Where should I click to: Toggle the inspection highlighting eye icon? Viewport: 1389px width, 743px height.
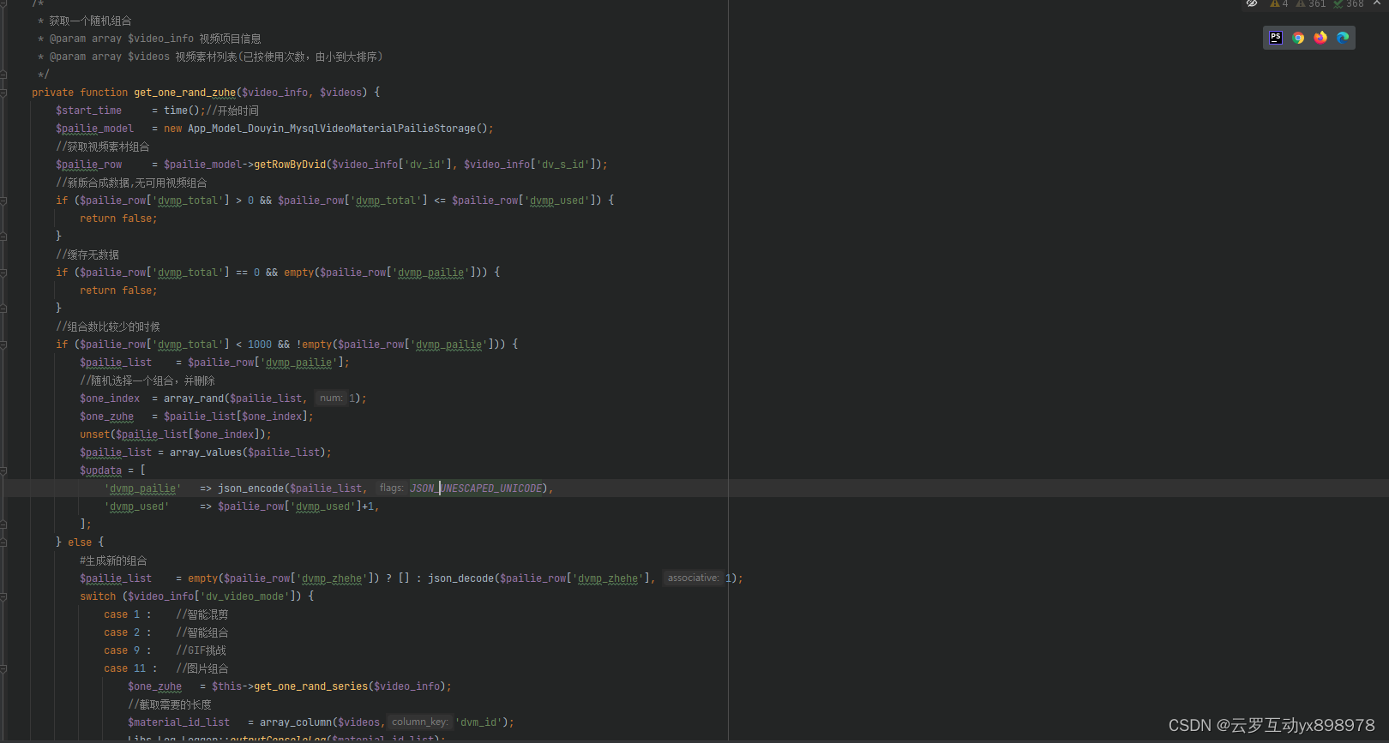pyautogui.click(x=1252, y=3)
